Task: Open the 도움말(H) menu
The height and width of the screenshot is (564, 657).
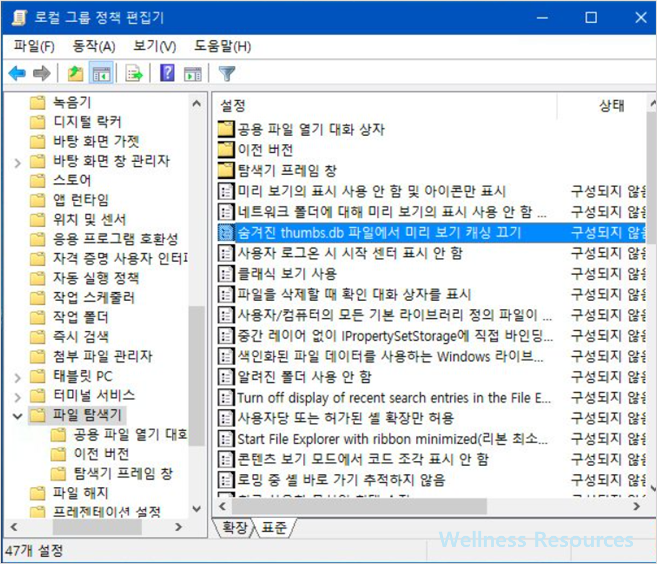Action: [222, 46]
